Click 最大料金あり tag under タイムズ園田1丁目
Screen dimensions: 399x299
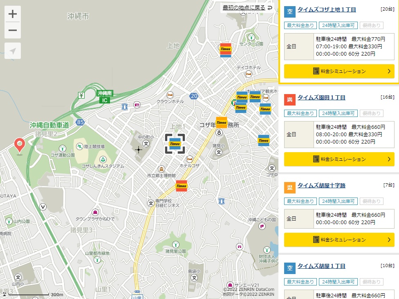pos(300,113)
